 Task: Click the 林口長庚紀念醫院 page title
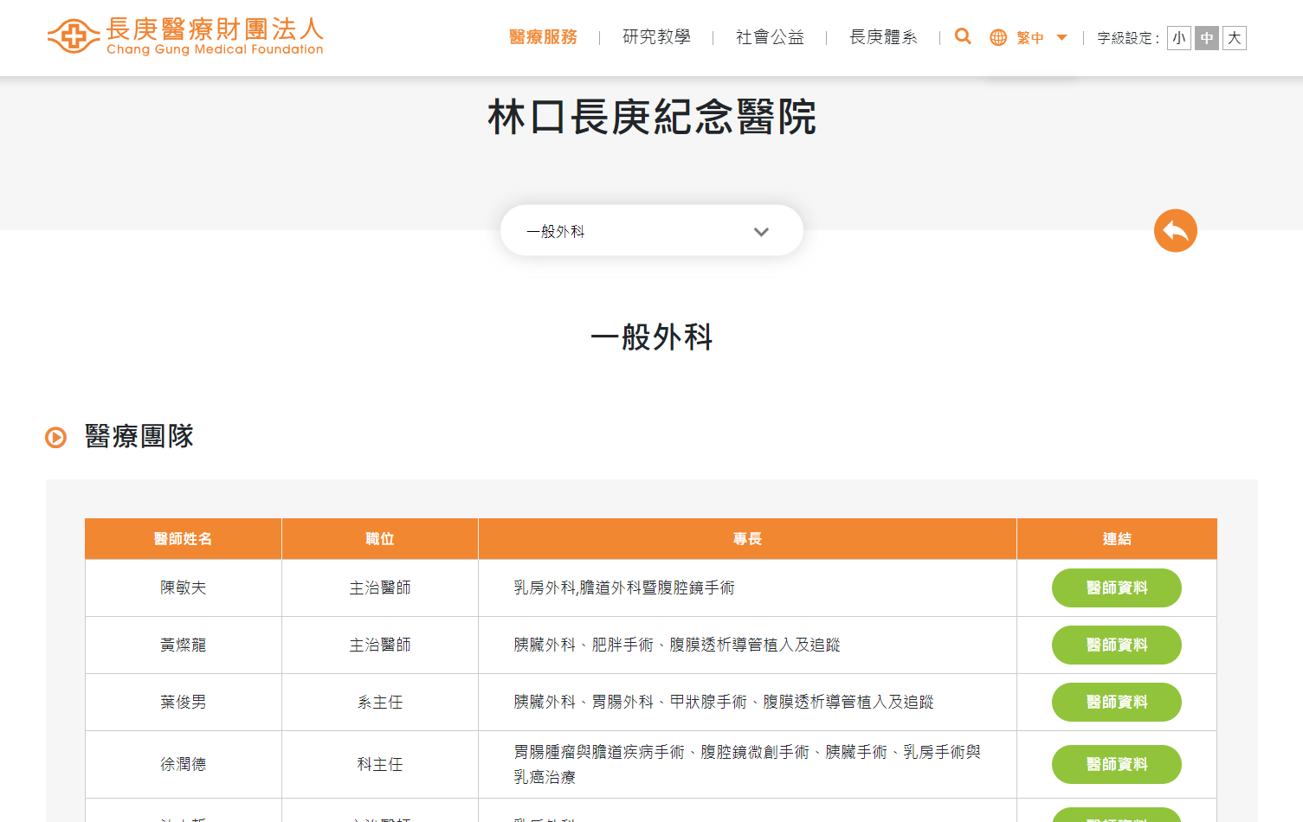coord(651,117)
